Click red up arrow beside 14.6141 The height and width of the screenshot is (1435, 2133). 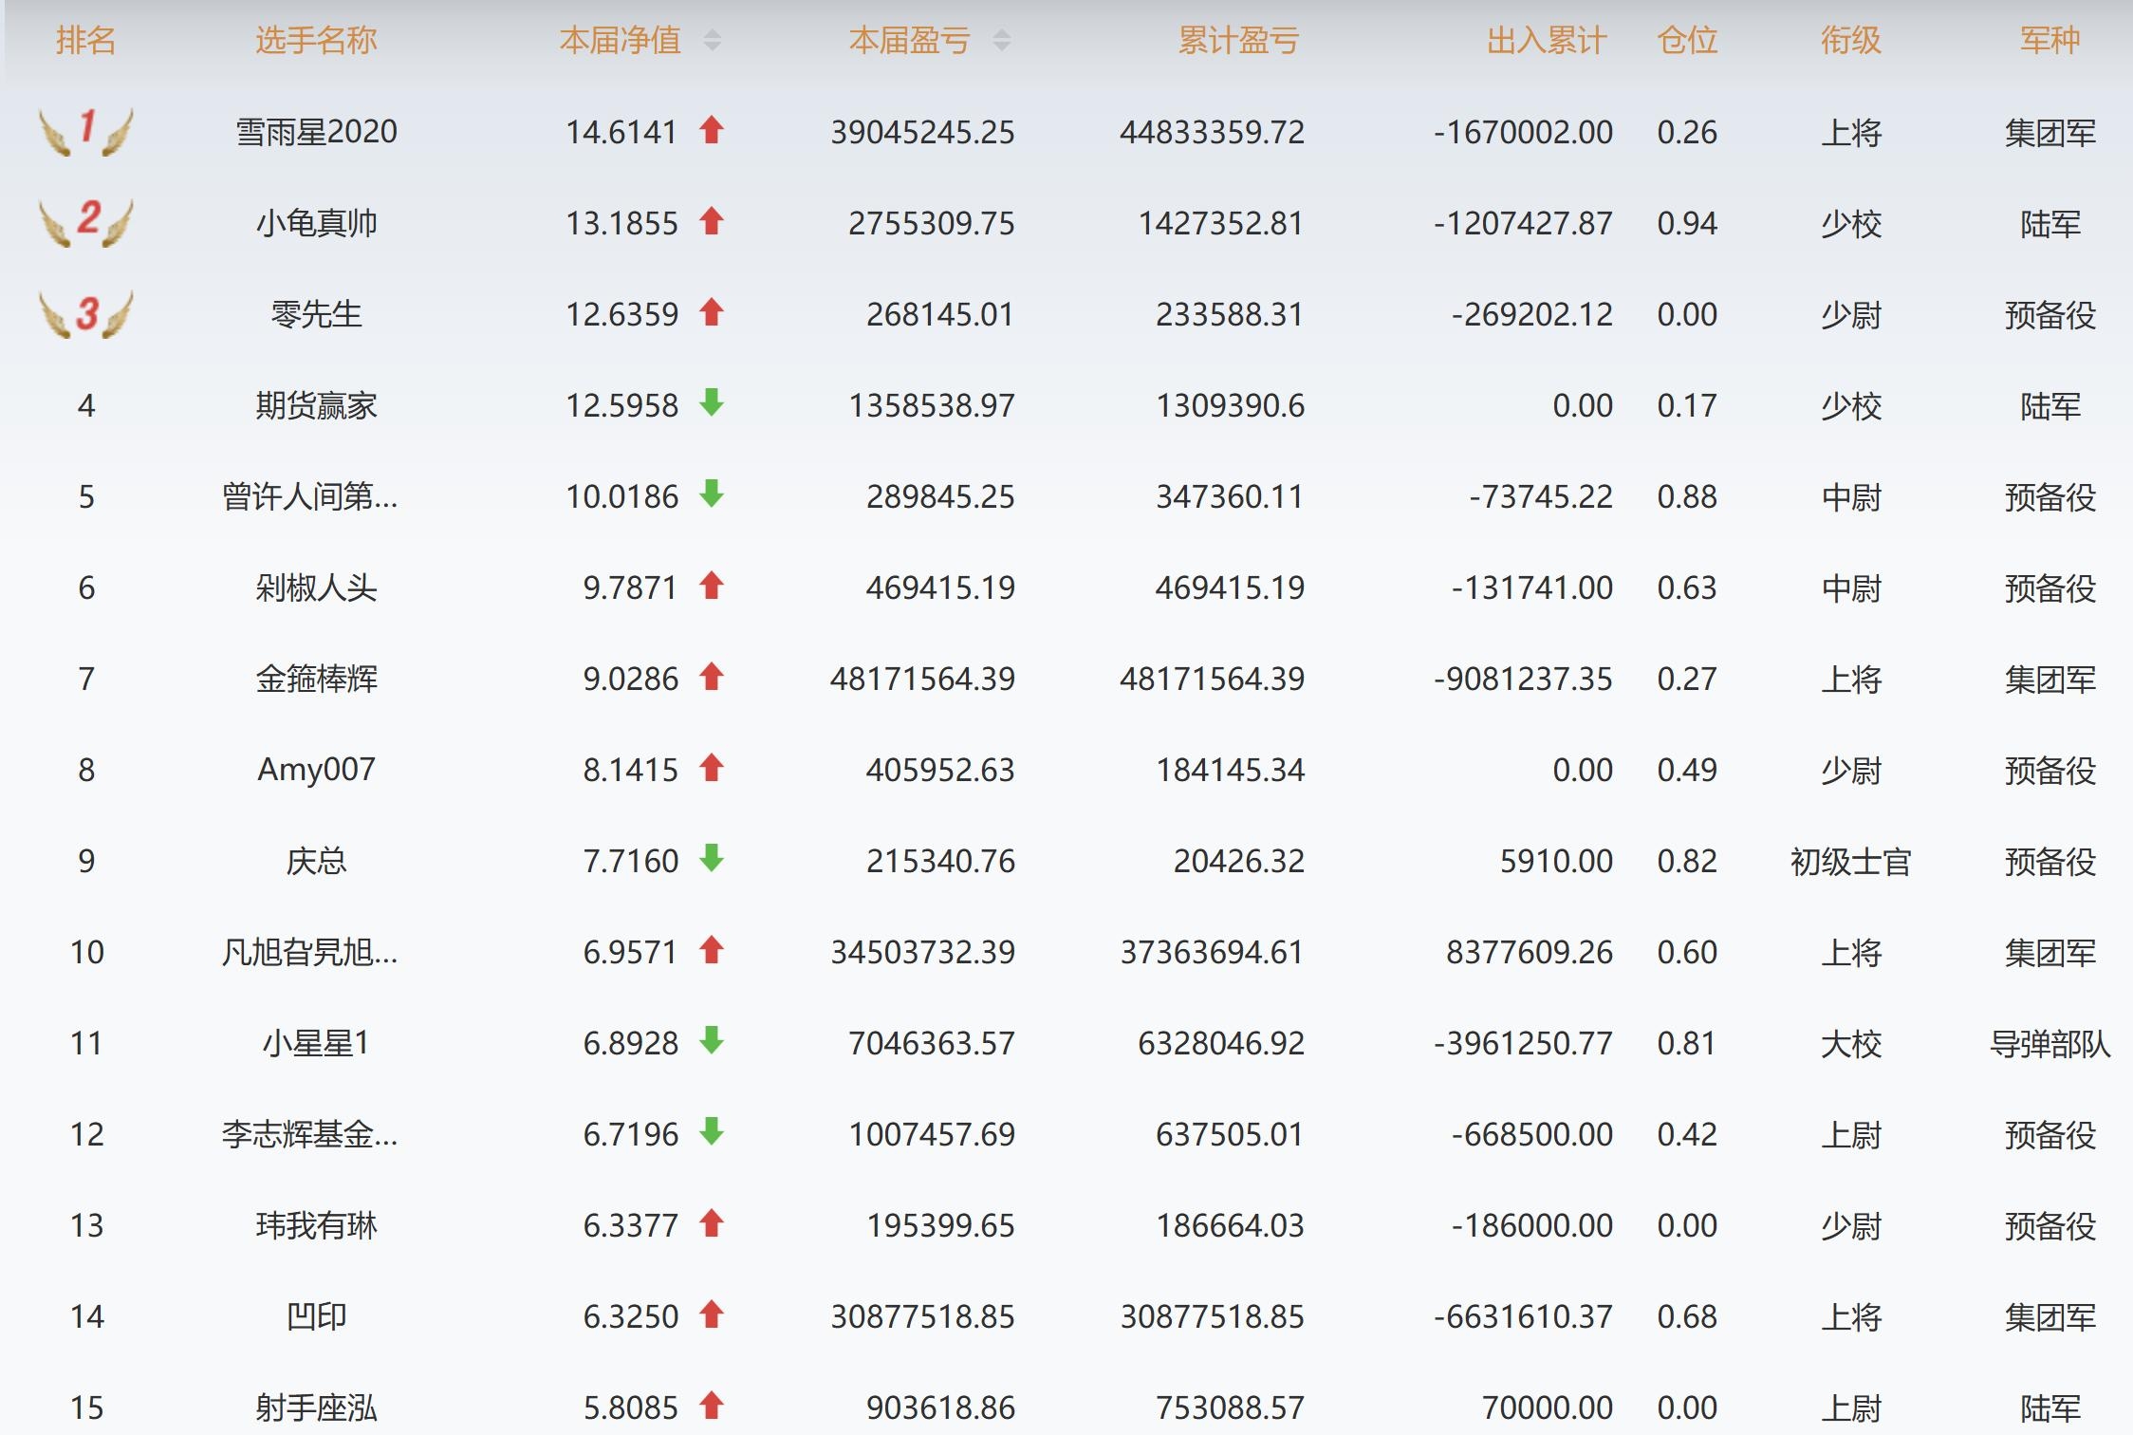pos(712,130)
